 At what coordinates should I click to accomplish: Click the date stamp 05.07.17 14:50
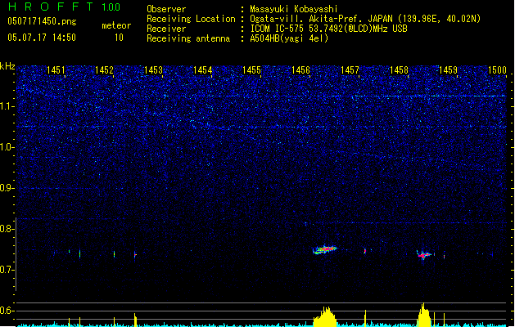(42, 38)
